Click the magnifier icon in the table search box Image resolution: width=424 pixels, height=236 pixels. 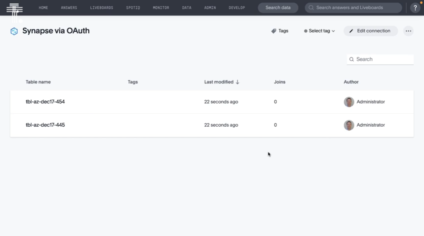[352, 59]
